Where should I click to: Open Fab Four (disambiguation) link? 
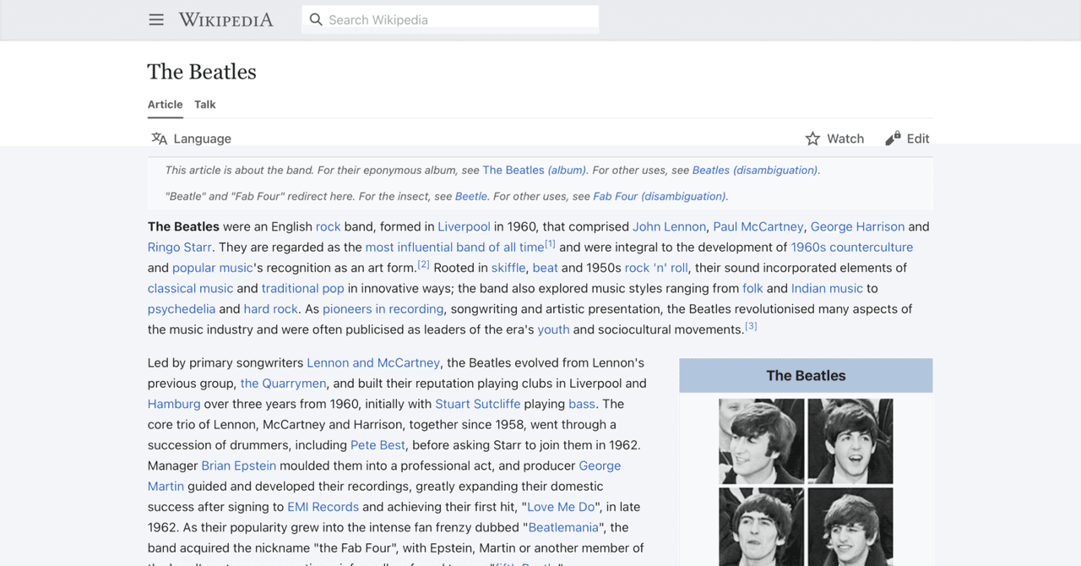coord(660,196)
